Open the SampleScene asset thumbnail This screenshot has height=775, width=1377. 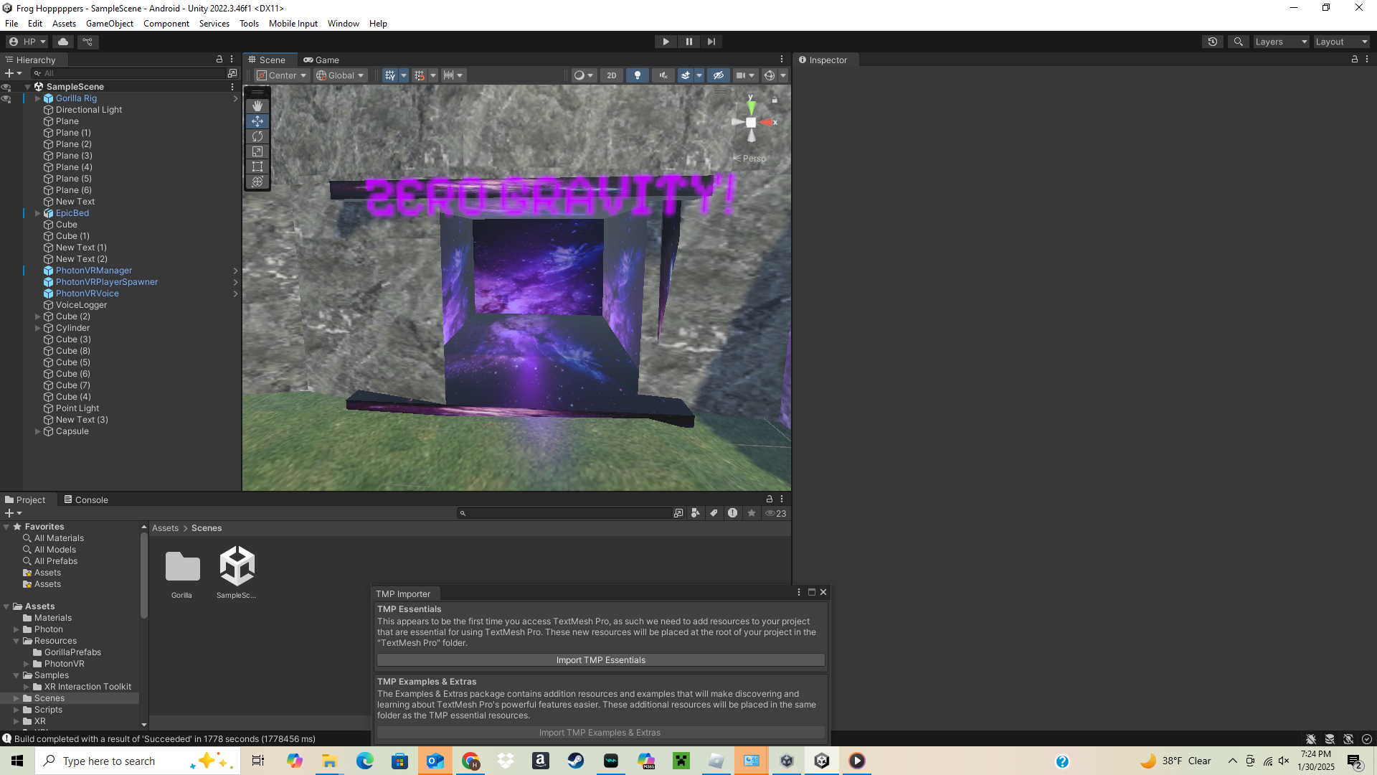click(x=237, y=566)
